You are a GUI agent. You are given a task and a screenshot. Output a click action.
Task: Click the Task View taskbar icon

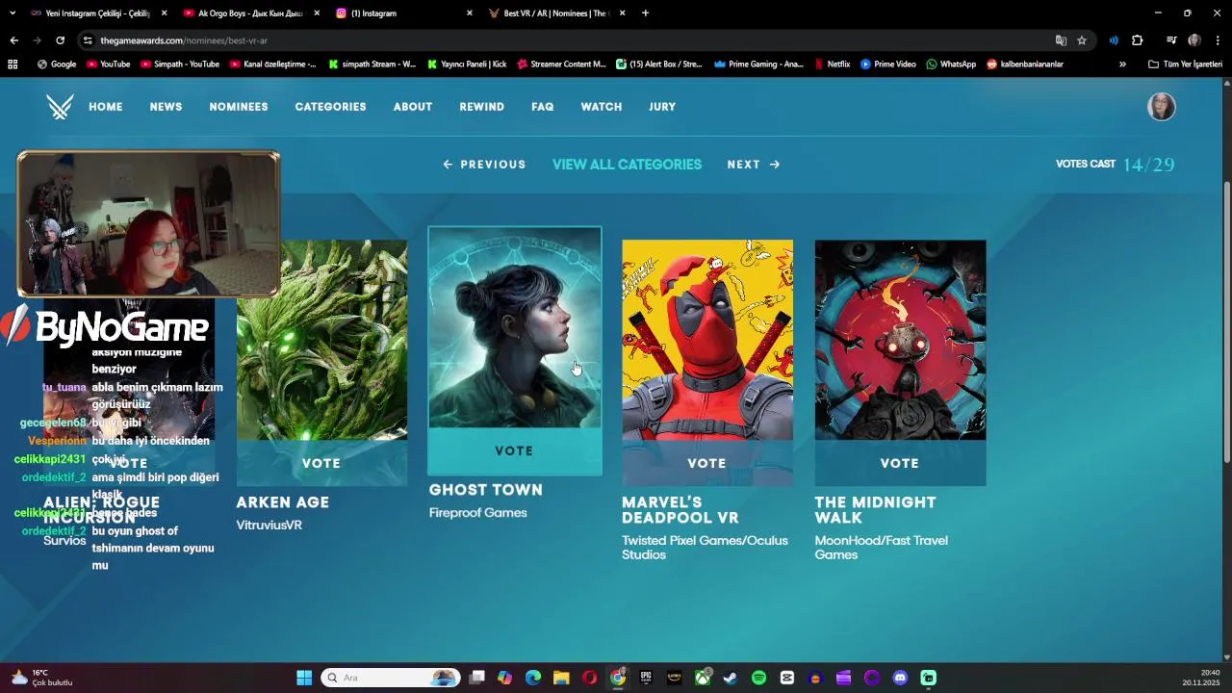point(476,678)
